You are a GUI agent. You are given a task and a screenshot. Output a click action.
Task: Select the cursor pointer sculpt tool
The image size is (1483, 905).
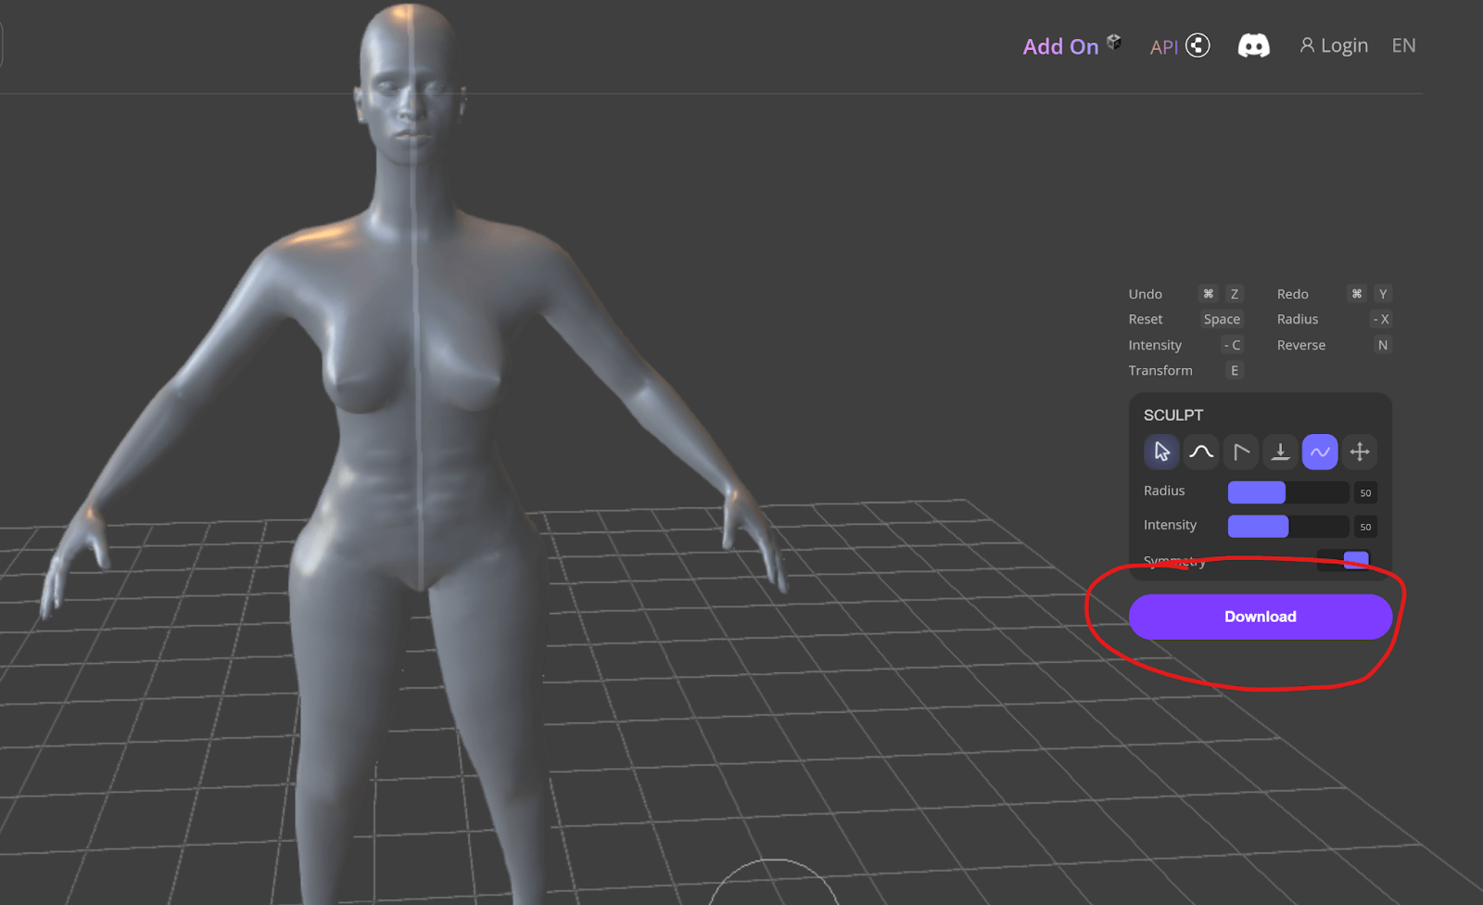coord(1161,452)
